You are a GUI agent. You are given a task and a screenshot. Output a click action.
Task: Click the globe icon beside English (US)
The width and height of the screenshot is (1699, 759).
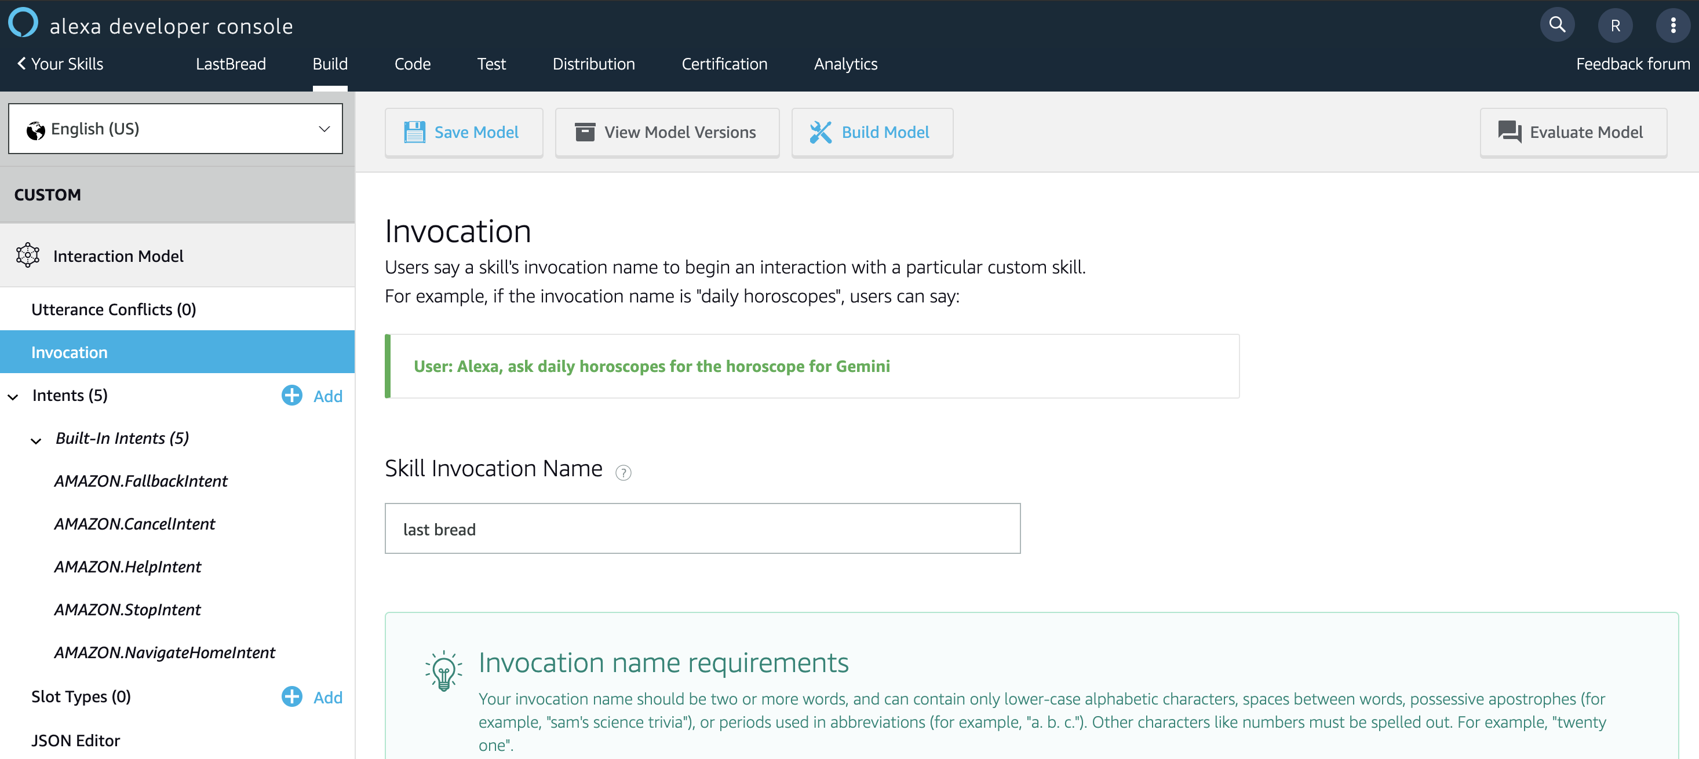(x=35, y=130)
